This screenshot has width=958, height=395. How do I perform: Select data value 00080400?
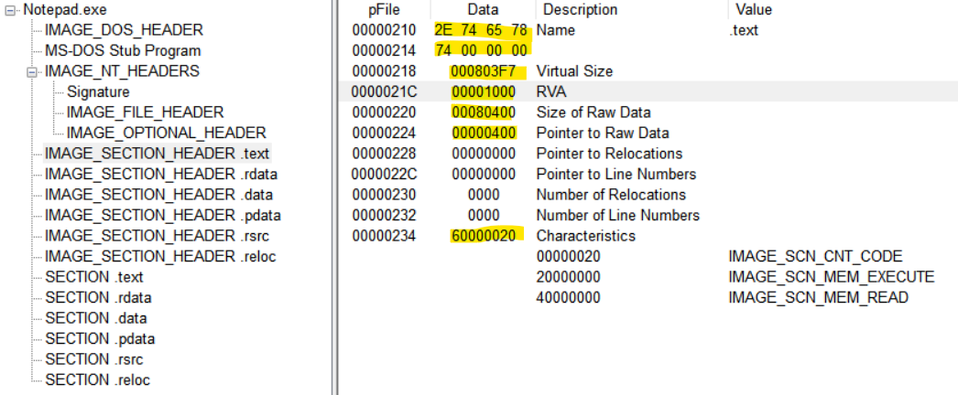pos(484,112)
